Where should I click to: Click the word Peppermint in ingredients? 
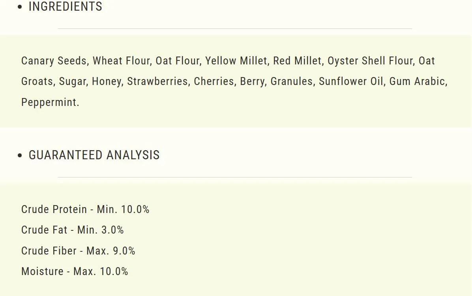point(49,102)
